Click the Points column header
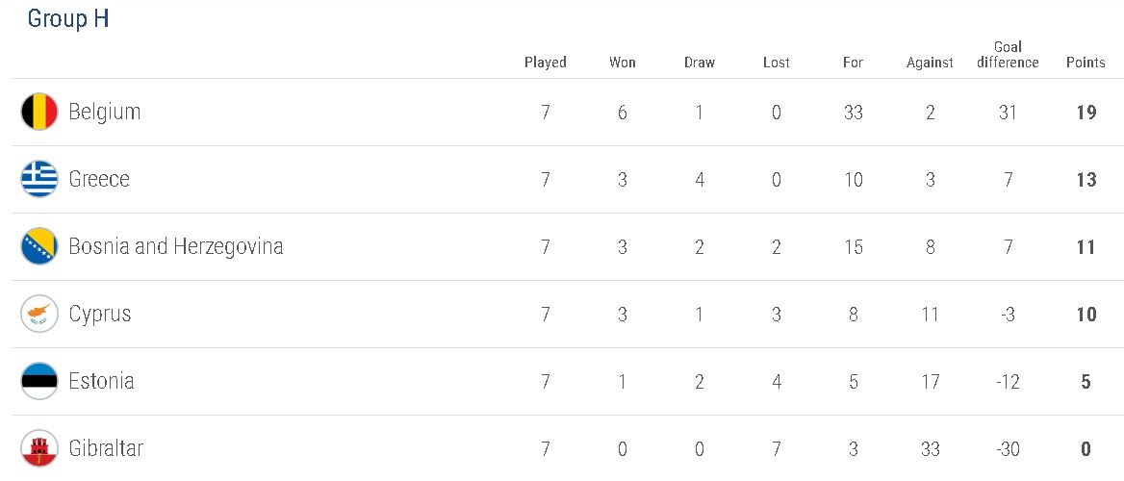Image resolution: width=1124 pixels, height=481 pixels. click(1086, 63)
